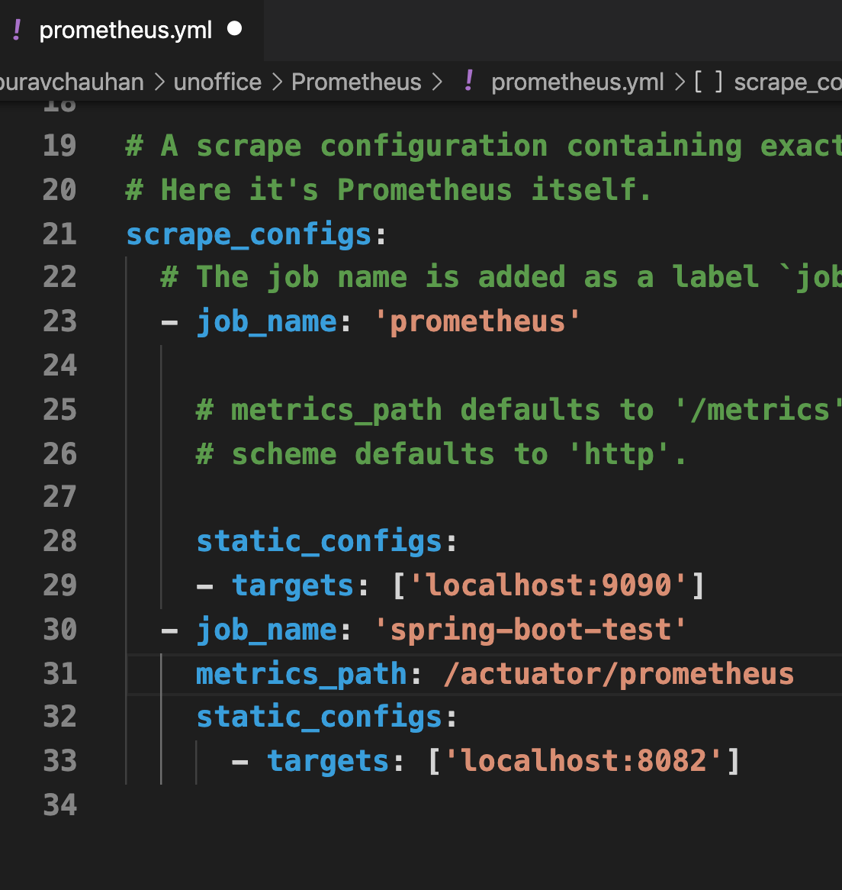Click the chevron after Prometheus breadcrumb
Screen dimensions: 842x890
(436, 83)
